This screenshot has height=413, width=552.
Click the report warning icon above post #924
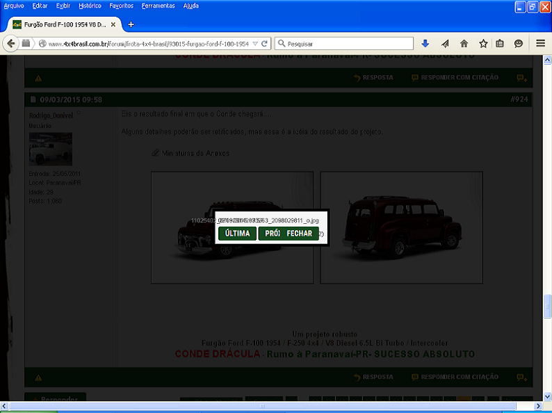[x=38, y=78]
